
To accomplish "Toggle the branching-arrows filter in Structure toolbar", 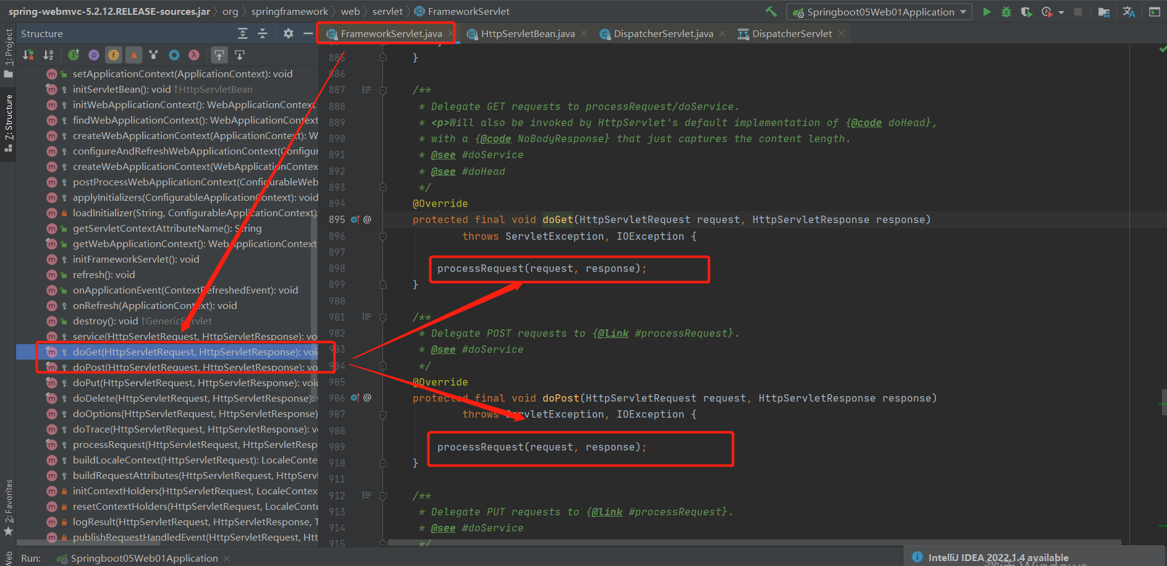I will [x=154, y=55].
